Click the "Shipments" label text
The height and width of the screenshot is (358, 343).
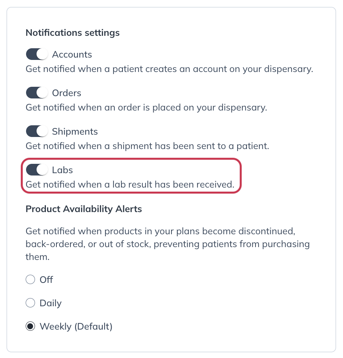[75, 132]
